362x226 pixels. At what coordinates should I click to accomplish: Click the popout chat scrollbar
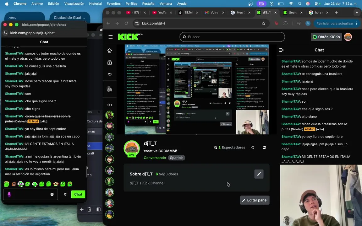pyautogui.click(x=87, y=171)
